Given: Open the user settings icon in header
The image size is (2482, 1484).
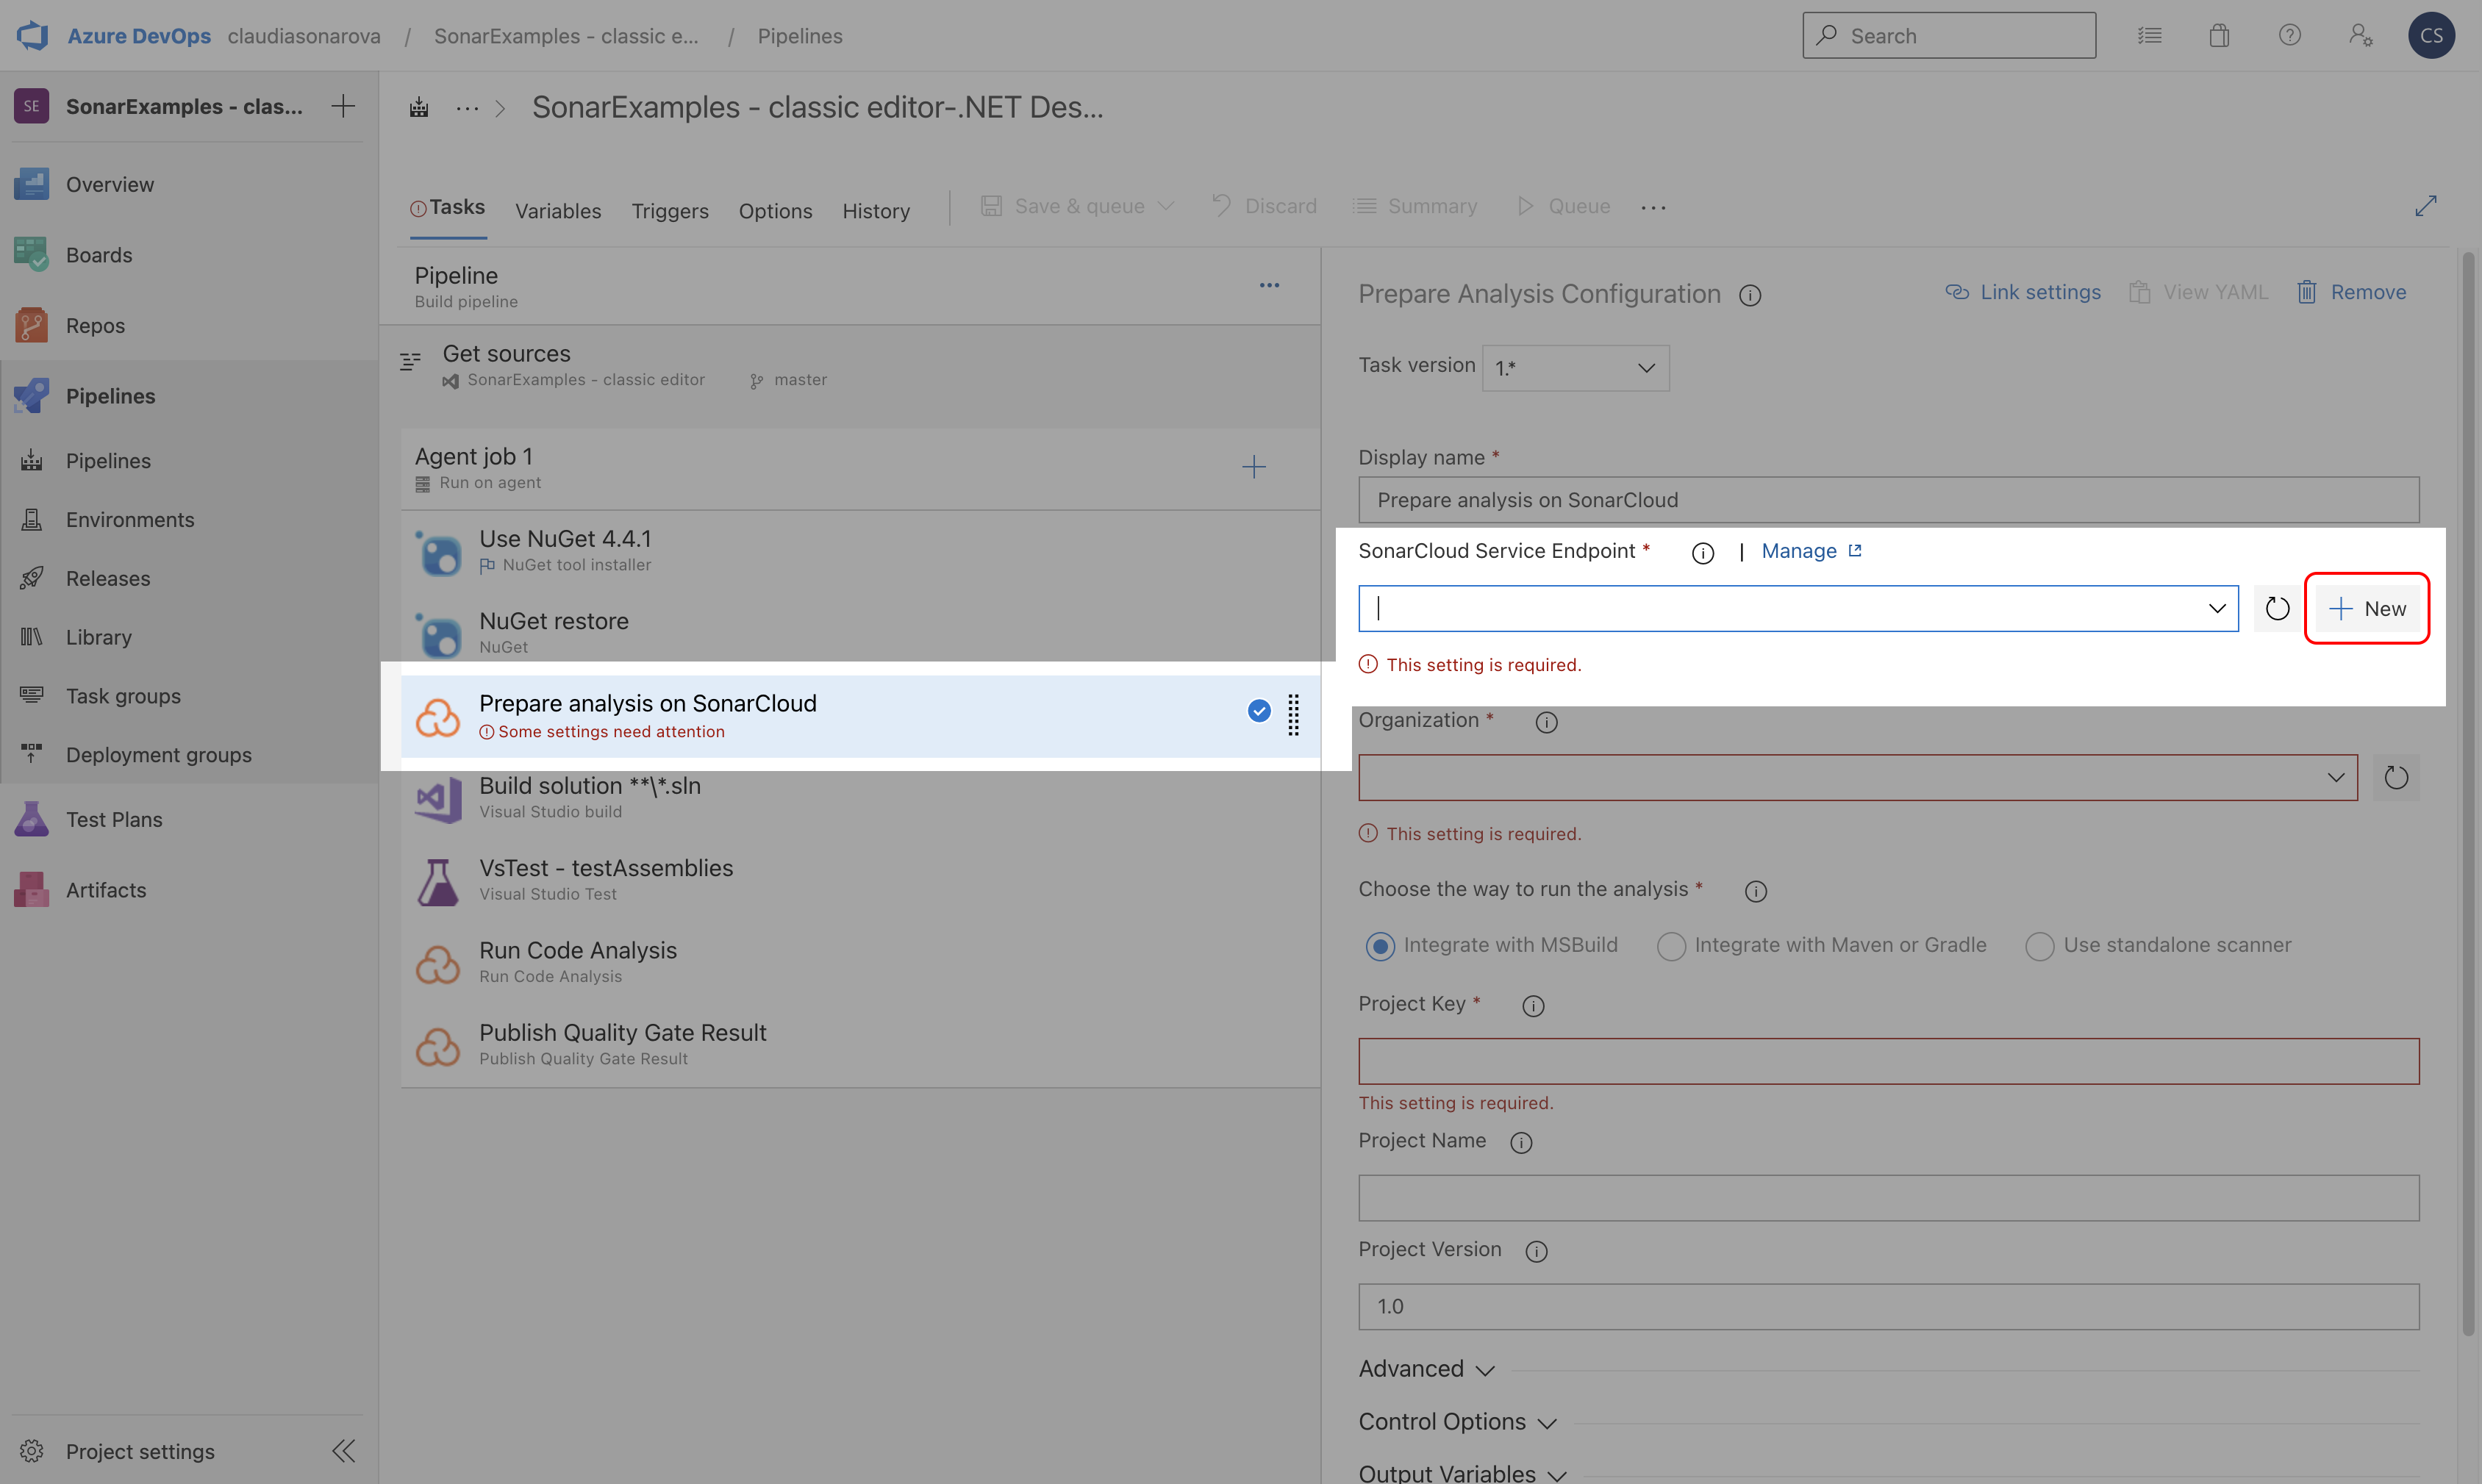Looking at the screenshot, I should click(x=2361, y=36).
